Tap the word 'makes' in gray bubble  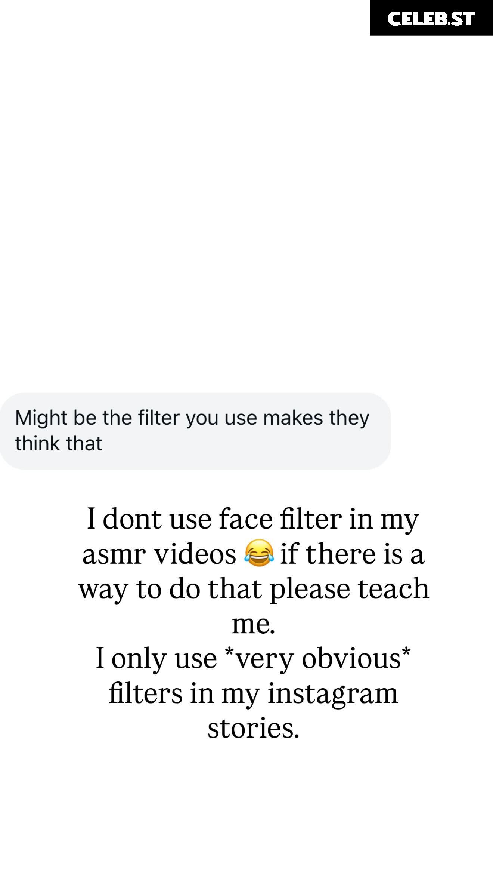tap(293, 418)
